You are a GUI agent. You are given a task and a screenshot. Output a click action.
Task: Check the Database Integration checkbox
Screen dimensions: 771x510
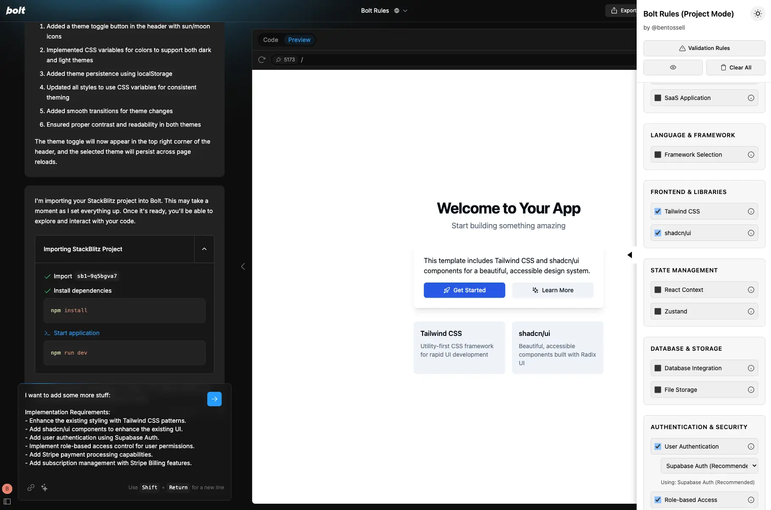coord(658,368)
